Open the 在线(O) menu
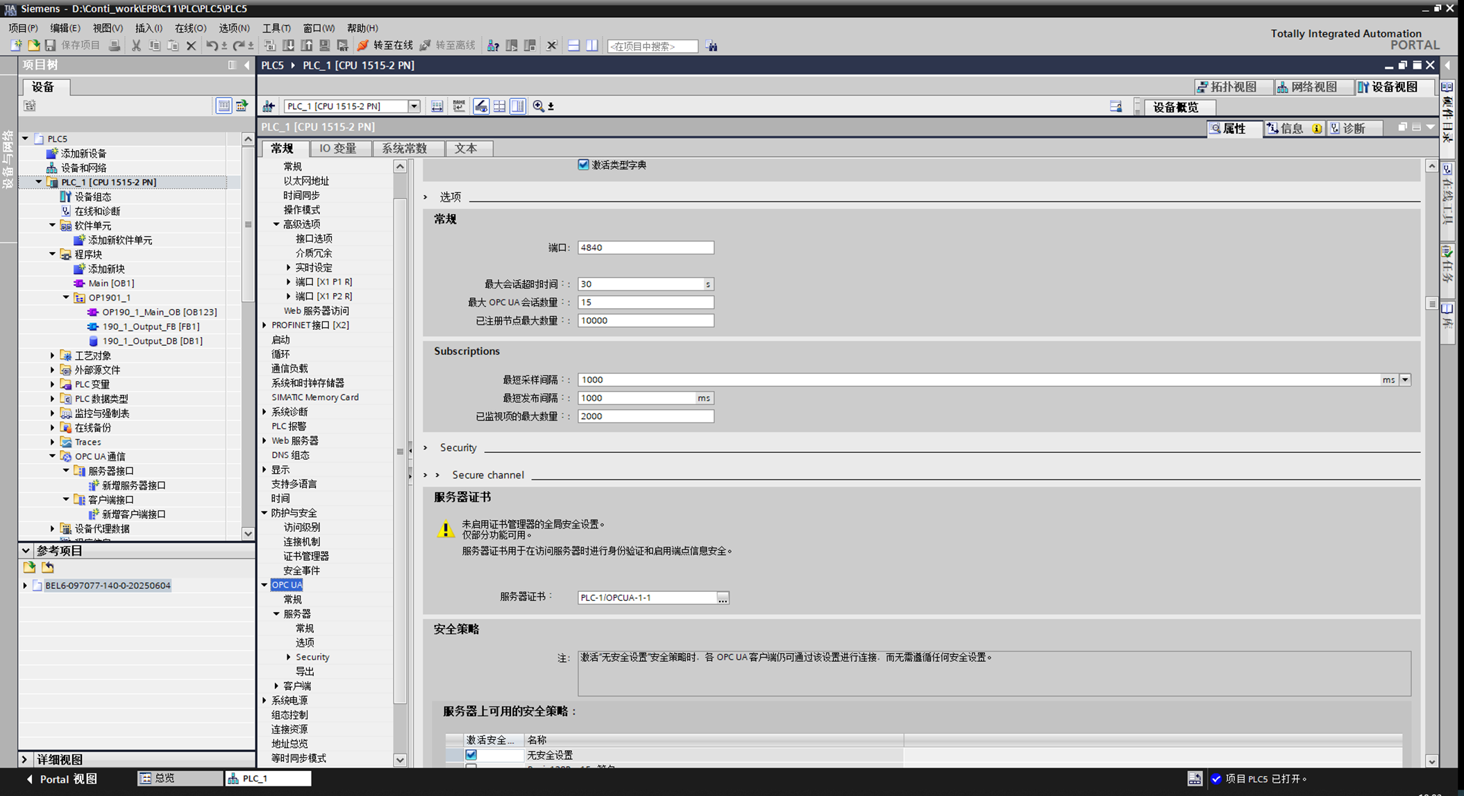The height and width of the screenshot is (796, 1464). (x=190, y=28)
